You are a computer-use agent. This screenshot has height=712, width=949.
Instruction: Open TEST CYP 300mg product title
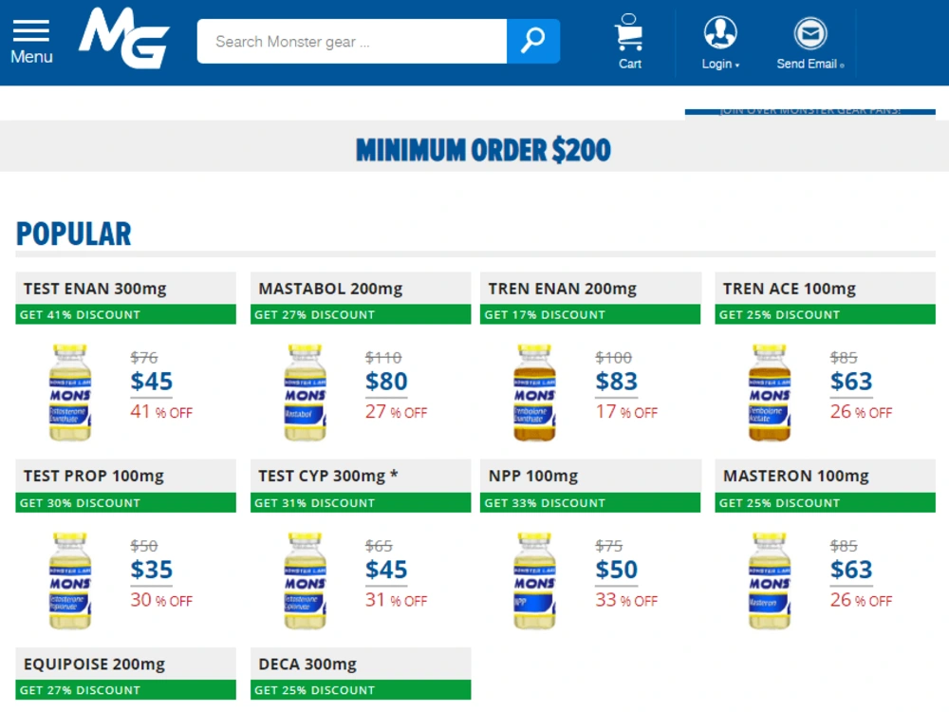[x=328, y=476]
